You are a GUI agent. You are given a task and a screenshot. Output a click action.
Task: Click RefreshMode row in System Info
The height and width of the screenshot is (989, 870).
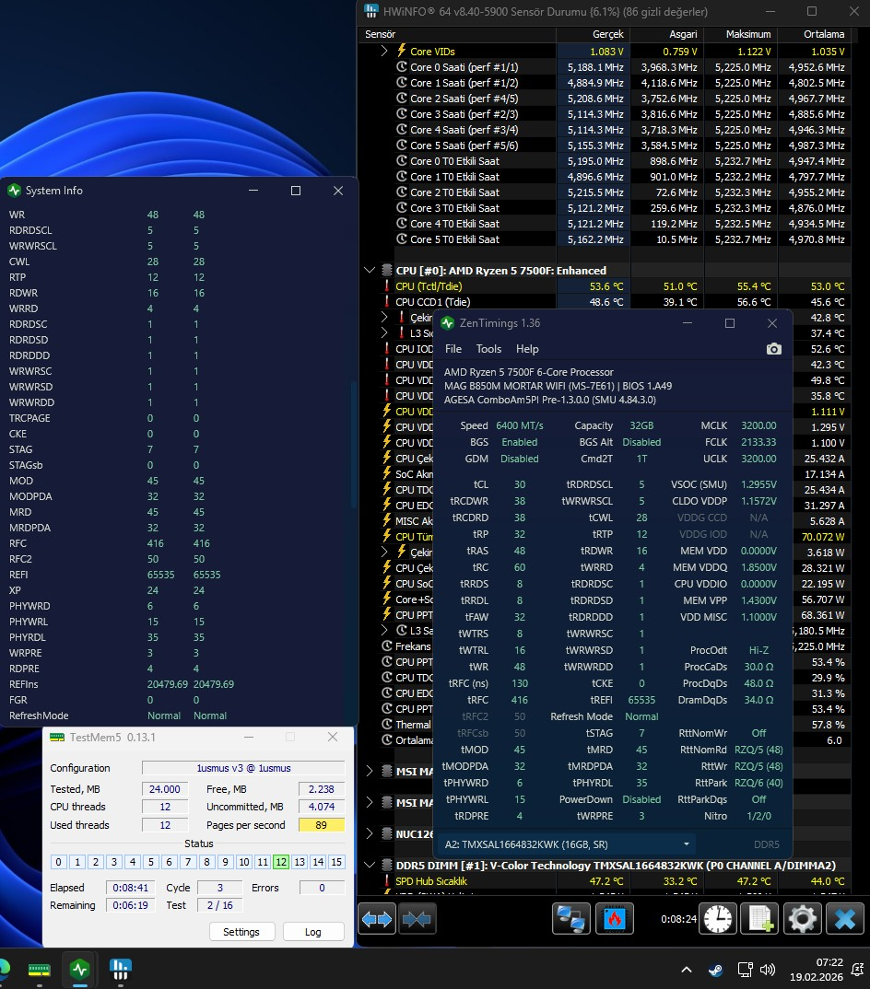pos(177,716)
